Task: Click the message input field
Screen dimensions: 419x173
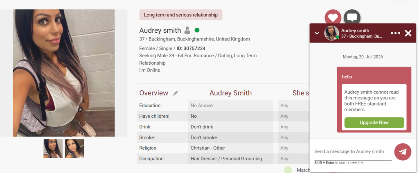Action: pos(353,152)
